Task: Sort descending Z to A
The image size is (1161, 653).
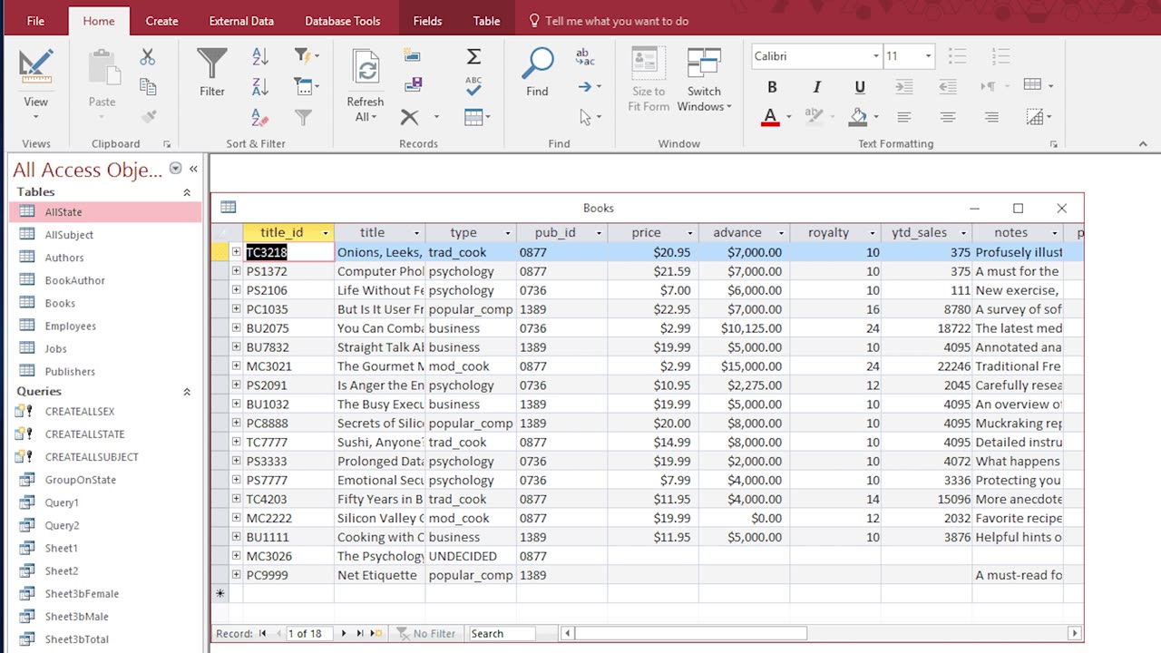Action: pos(260,87)
